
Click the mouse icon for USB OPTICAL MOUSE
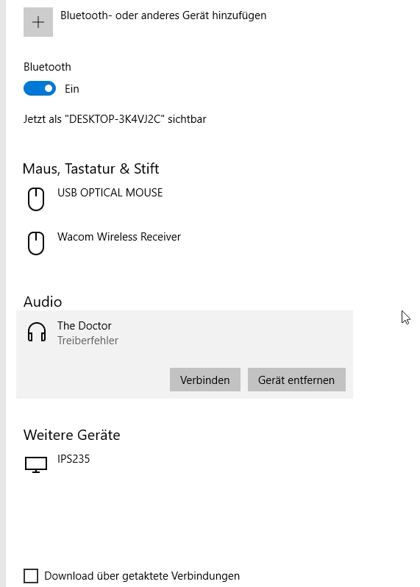point(36,199)
